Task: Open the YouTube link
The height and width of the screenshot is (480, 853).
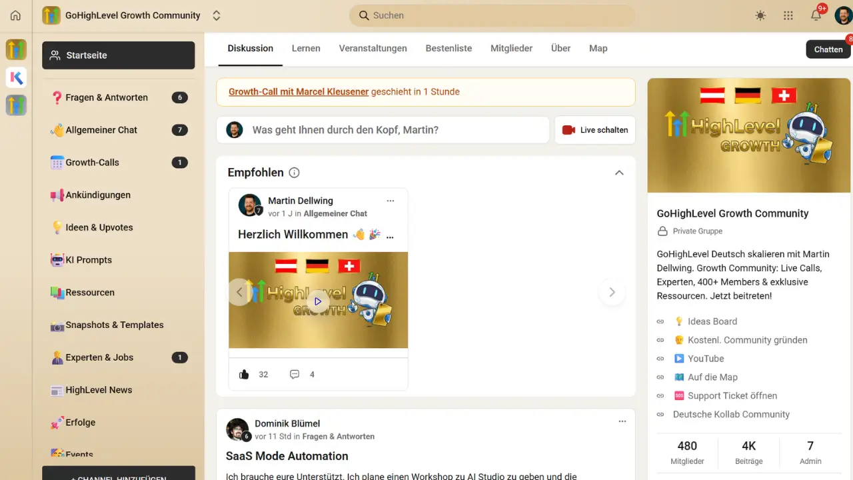Action: coord(698,359)
